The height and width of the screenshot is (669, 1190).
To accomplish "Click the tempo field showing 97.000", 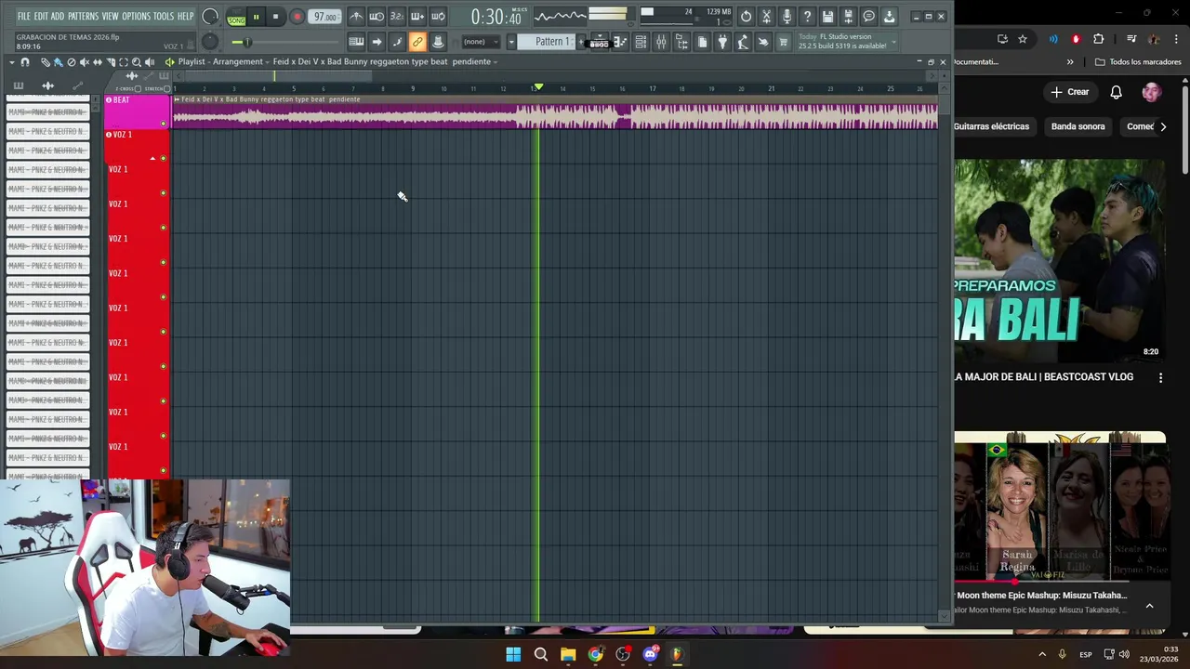I will click(x=325, y=17).
